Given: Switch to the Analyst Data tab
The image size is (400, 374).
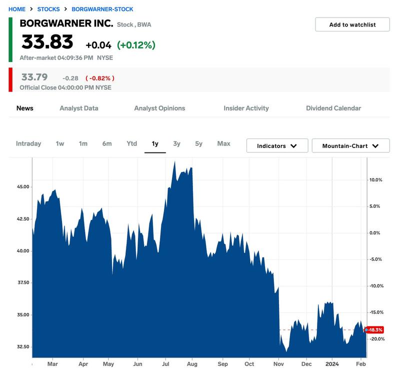Looking at the screenshot, I should tap(79, 108).
